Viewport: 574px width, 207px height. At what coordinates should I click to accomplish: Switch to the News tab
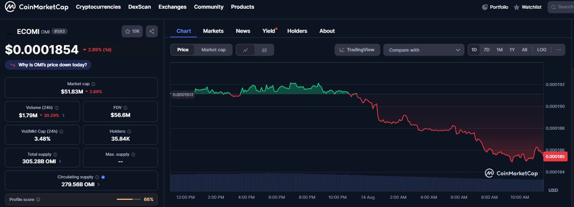(x=243, y=31)
